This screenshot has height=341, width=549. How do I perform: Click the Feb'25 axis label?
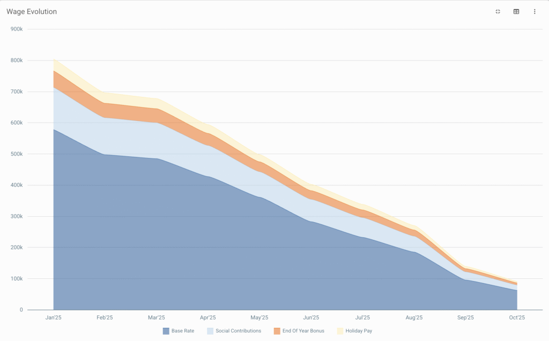pos(105,317)
